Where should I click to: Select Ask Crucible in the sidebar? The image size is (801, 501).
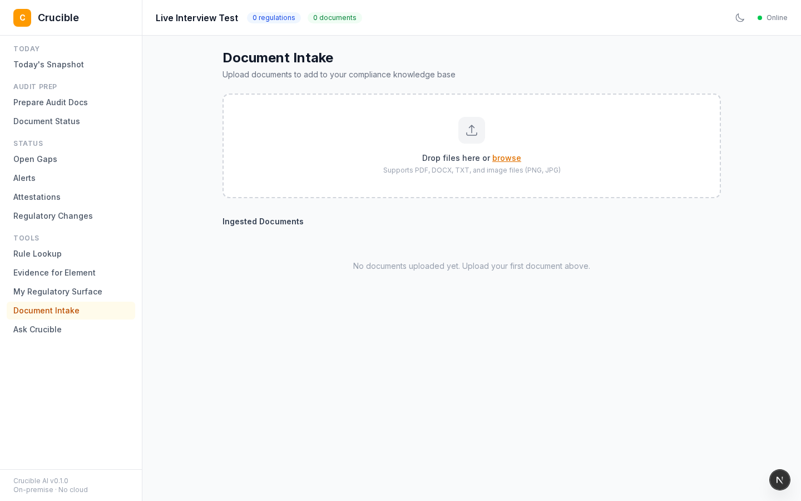coord(37,330)
